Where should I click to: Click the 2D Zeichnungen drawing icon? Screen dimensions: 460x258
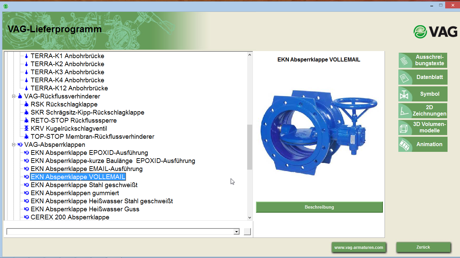404,111
